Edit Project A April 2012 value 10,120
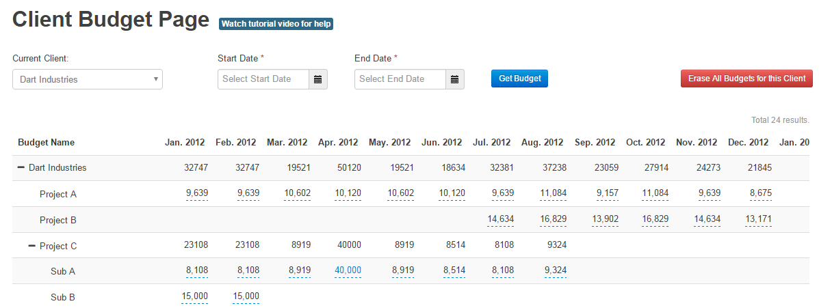 [x=348, y=193]
